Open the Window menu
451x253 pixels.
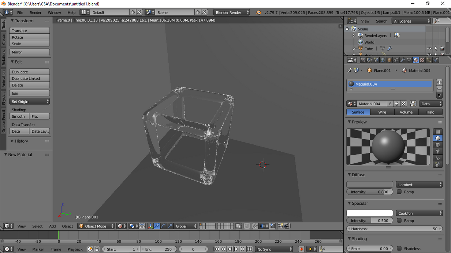tap(54, 12)
